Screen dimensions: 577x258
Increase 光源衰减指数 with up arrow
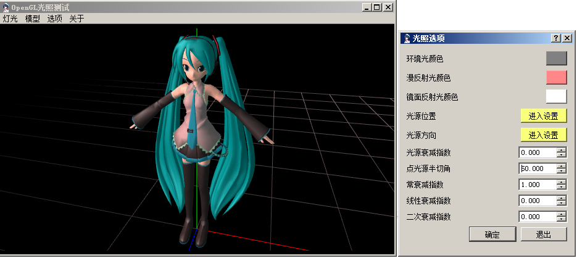(x=562, y=150)
